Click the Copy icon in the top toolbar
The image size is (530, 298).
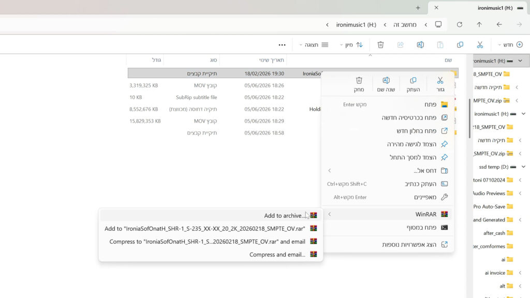(x=460, y=44)
